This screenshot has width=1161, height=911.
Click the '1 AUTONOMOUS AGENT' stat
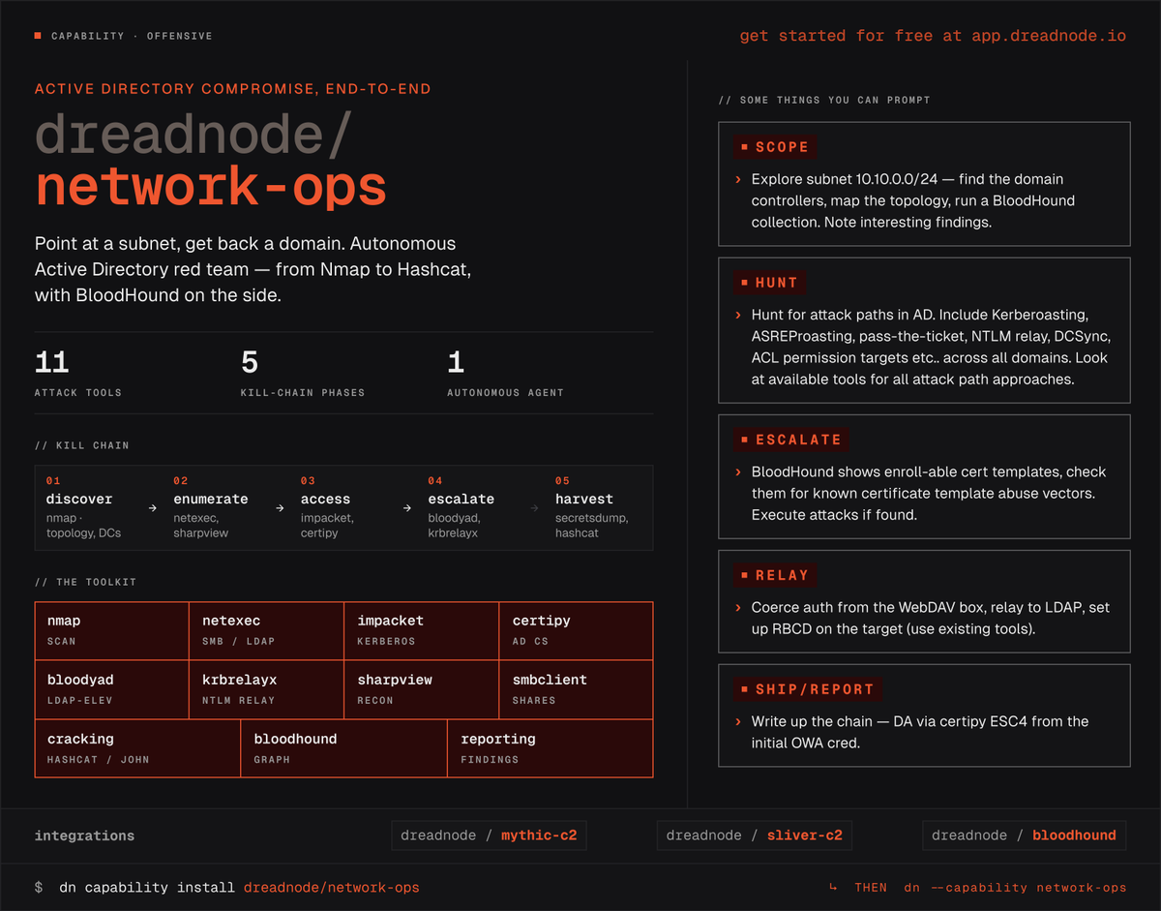tap(505, 374)
